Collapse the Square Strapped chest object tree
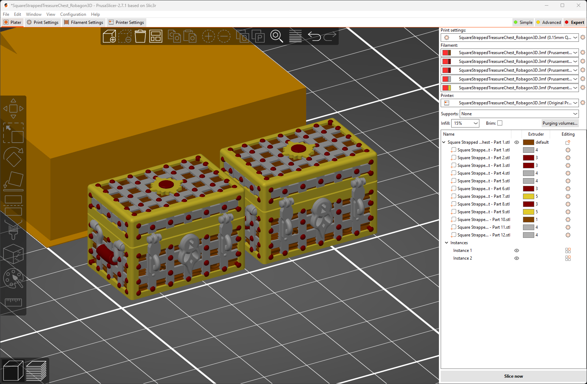Screen dimensions: 587x384 click(x=444, y=142)
